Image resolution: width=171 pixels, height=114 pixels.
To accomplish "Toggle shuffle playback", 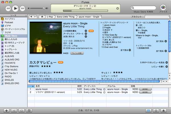I will click(x=14, y=111).
